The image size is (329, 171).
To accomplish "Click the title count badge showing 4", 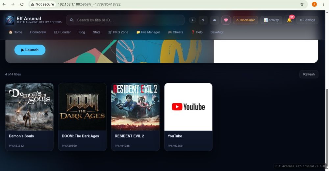I will pyautogui.click(x=192, y=20).
